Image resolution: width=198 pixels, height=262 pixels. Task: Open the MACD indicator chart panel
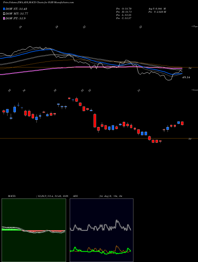coord(34,230)
